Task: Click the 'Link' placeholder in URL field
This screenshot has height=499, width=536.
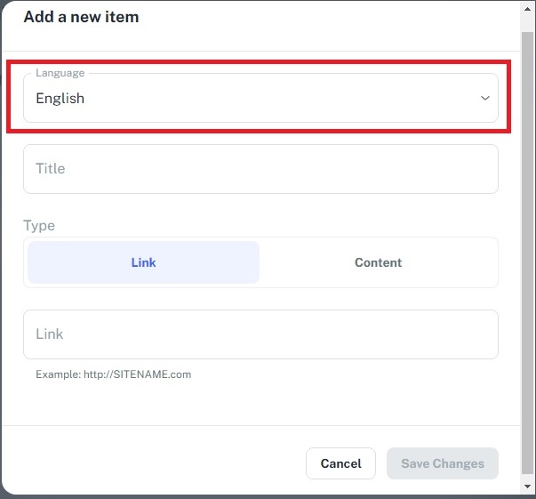Action: click(x=50, y=334)
